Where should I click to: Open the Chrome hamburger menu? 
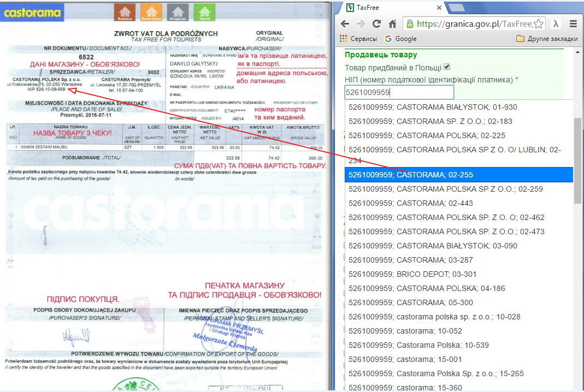(x=573, y=24)
